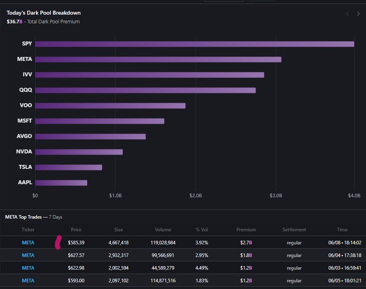366x289 pixels.
Task: Click the $585.39 price cell
Action: [76, 243]
